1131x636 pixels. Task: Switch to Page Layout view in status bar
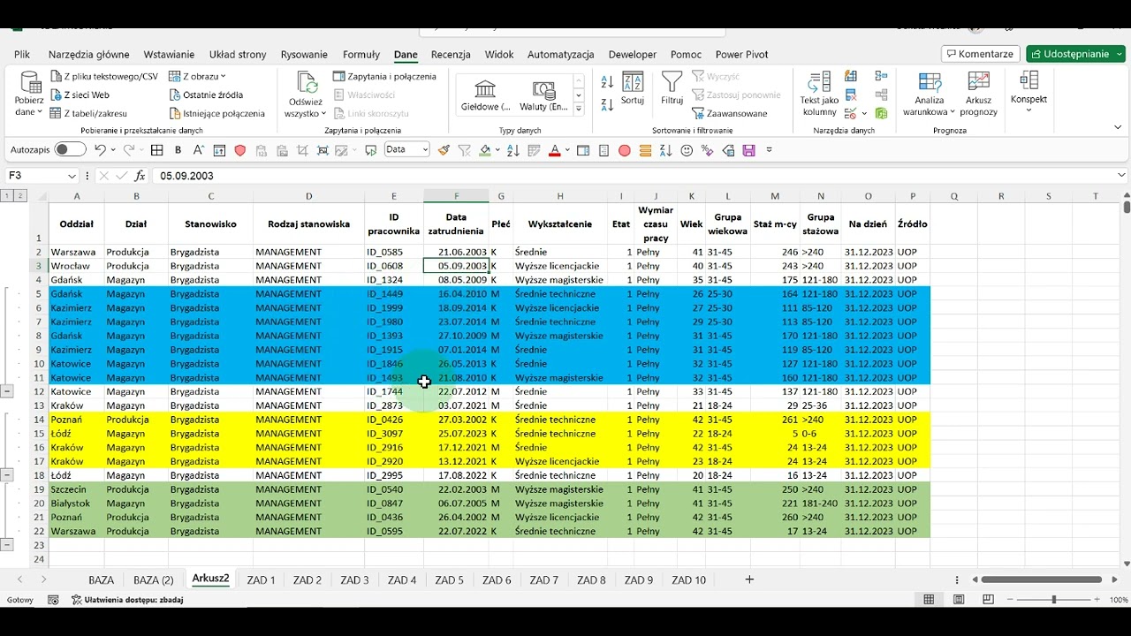click(x=959, y=600)
